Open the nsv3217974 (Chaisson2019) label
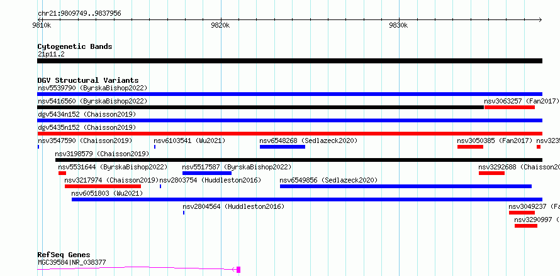560x276 pixels. [111, 180]
